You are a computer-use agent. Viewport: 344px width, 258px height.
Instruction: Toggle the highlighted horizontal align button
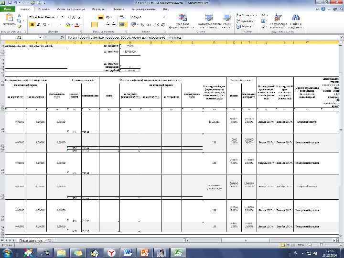click(94, 24)
